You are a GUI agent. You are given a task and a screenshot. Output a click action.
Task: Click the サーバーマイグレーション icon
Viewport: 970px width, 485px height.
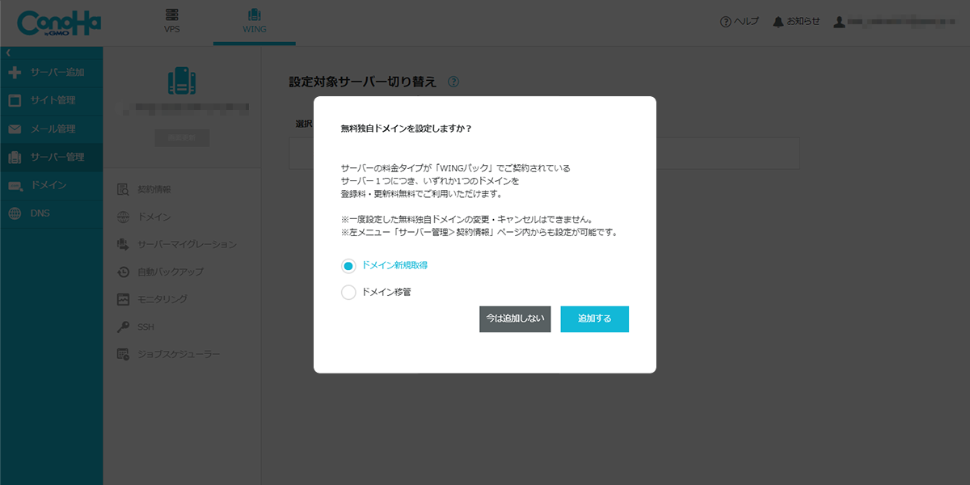(123, 244)
